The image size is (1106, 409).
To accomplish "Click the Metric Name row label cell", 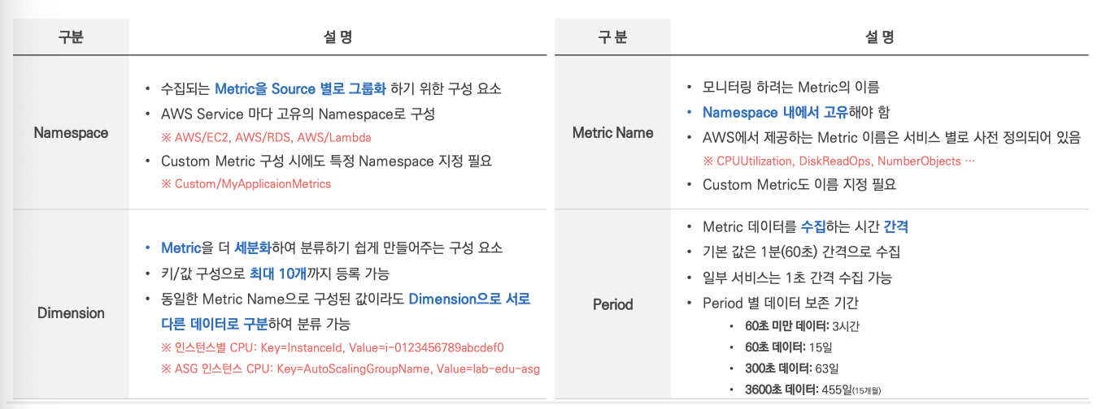I will 612,132.
